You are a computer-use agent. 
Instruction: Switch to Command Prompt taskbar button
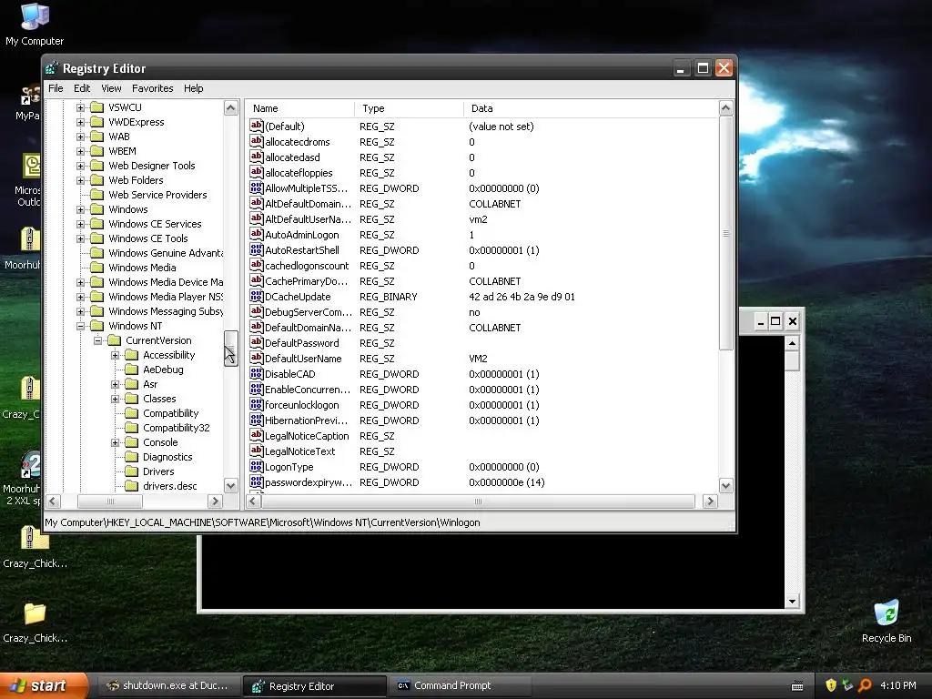[461, 685]
